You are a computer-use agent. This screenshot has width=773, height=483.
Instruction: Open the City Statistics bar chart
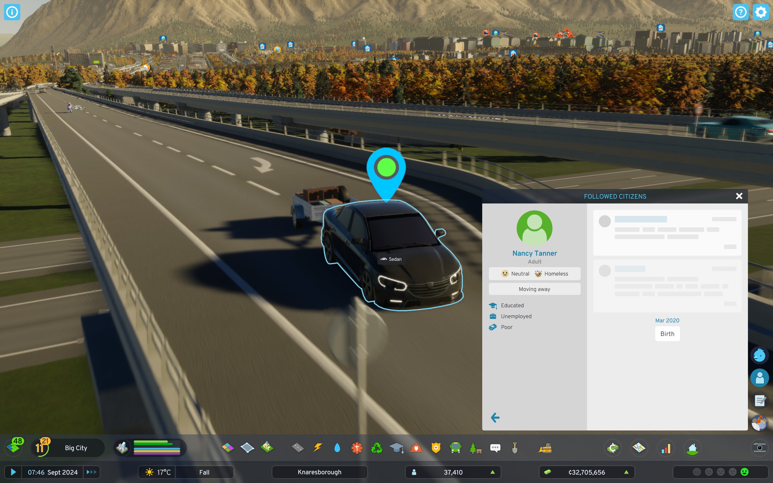[666, 448]
